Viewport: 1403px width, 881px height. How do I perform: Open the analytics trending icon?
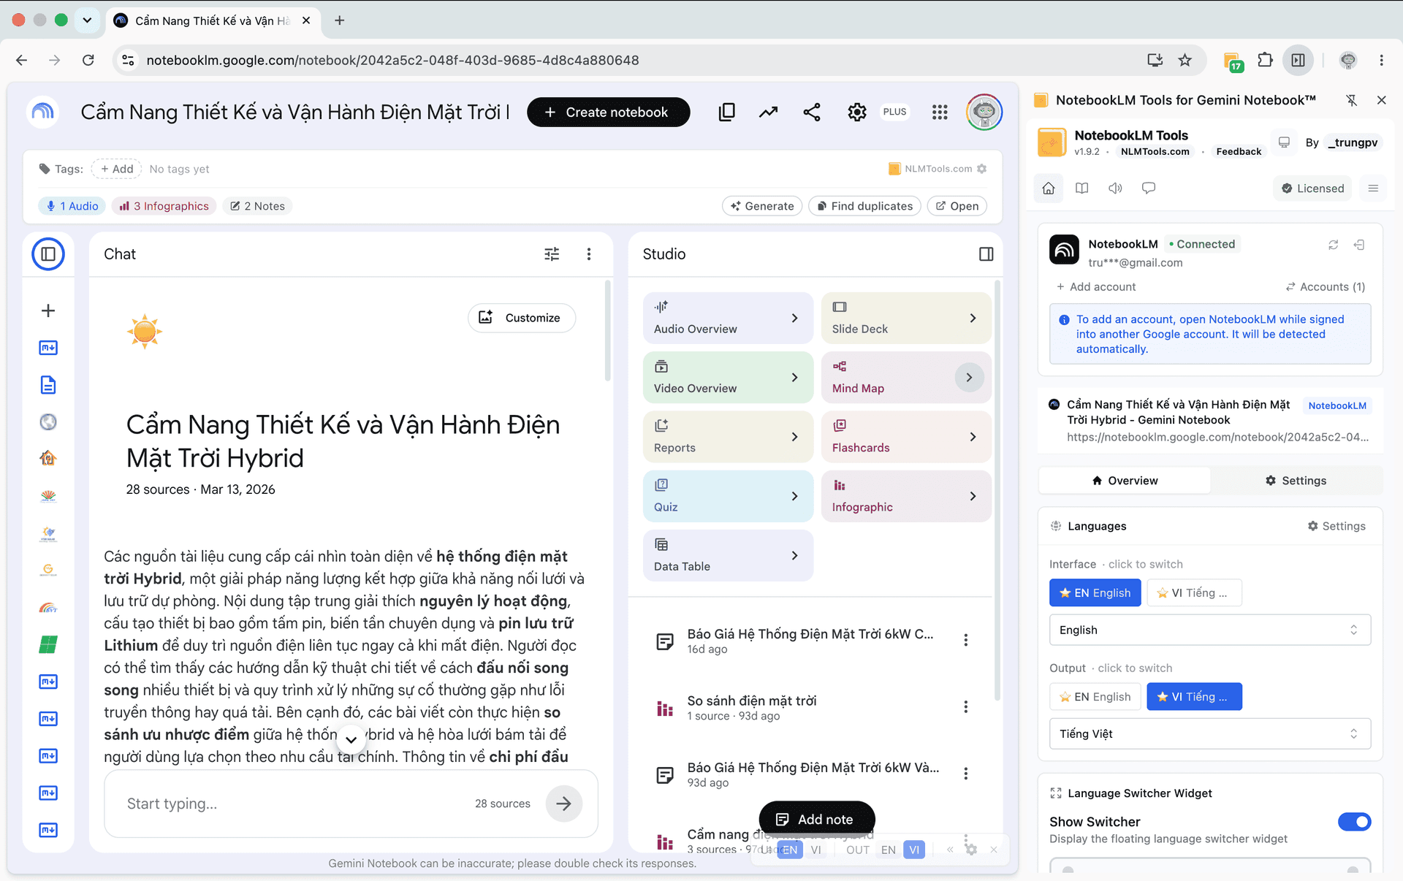pyautogui.click(x=768, y=112)
